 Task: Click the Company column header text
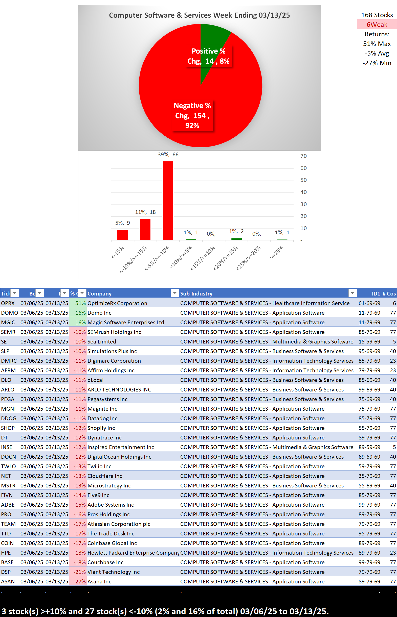click(x=100, y=293)
